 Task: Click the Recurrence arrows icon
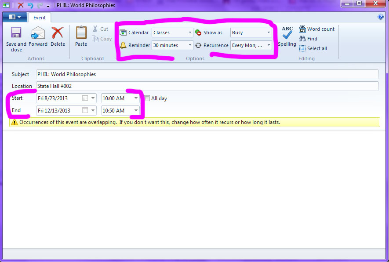(199, 45)
